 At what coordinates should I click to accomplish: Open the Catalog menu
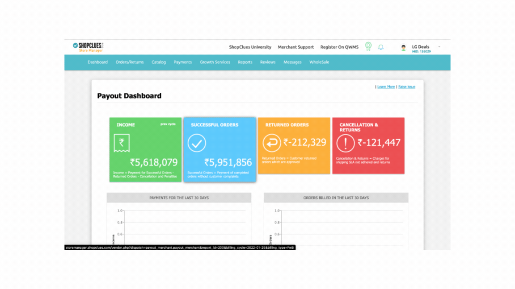click(x=158, y=62)
